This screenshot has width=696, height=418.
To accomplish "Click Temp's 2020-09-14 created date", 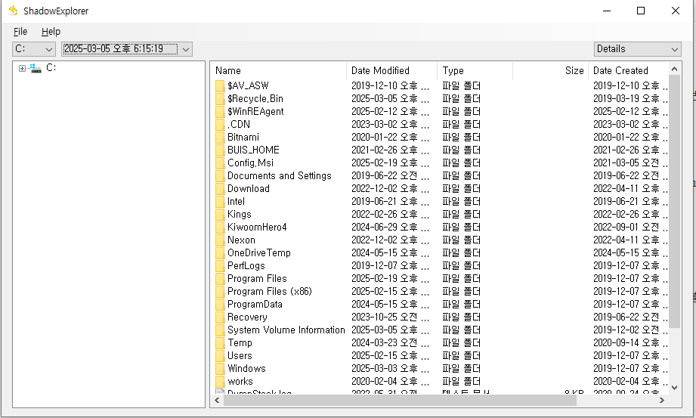I will point(630,343).
